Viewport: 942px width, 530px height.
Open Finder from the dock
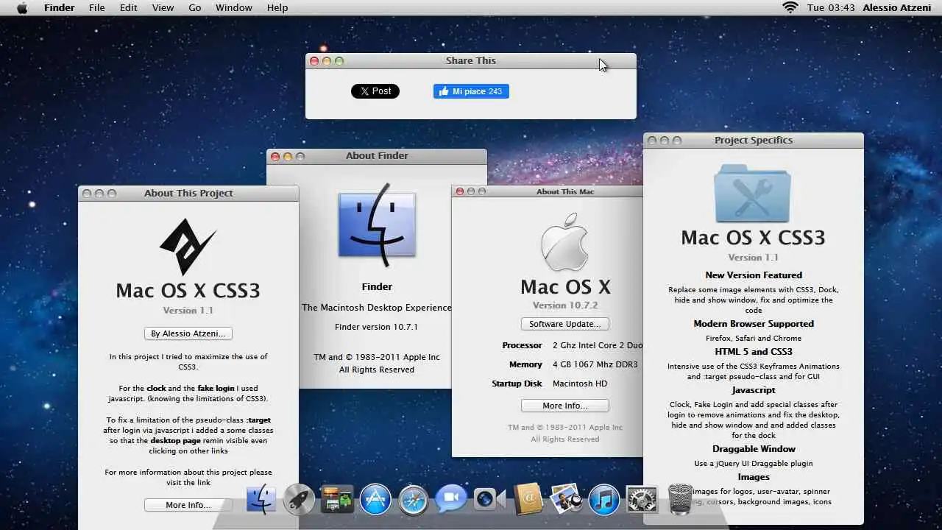[261, 499]
